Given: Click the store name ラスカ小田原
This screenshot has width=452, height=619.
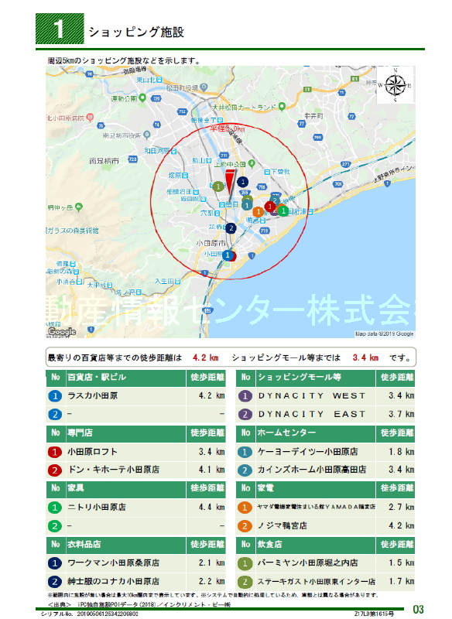Looking at the screenshot, I should pos(93,396).
